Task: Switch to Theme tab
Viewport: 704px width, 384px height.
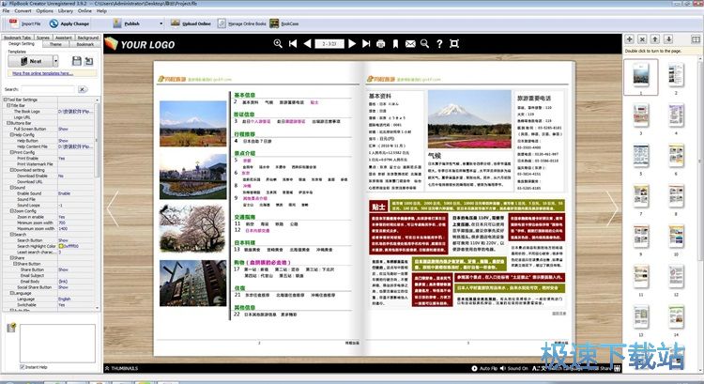Action: 55,44
